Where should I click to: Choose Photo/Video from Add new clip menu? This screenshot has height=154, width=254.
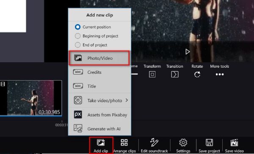99,58
